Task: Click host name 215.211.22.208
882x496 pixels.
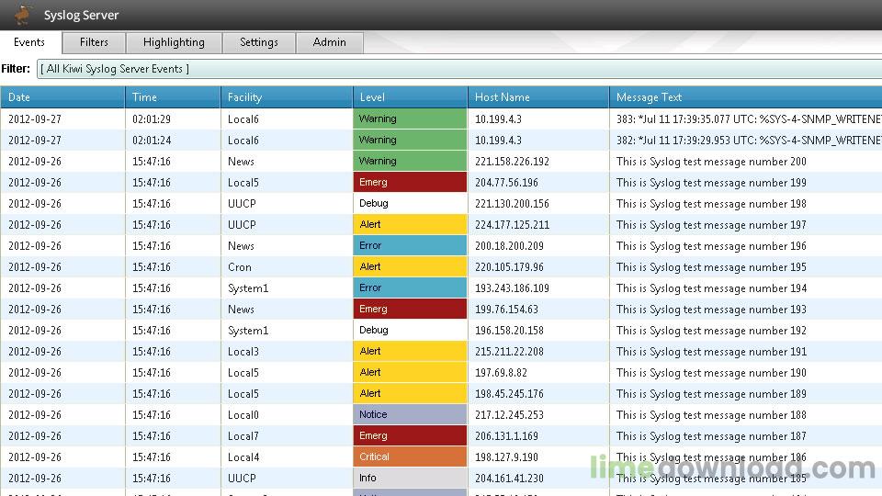Action: coord(509,352)
